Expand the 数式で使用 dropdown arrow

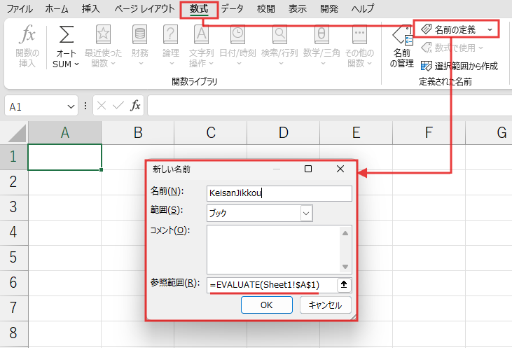(x=480, y=48)
